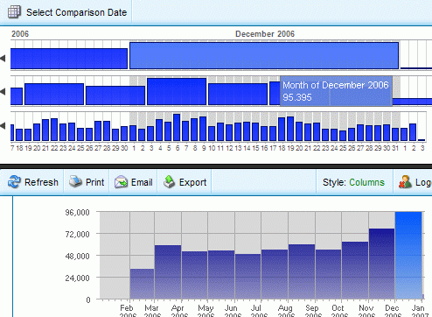Select the 2006 bar in the year row
Viewport: 432px width, 317px height.
point(69,59)
